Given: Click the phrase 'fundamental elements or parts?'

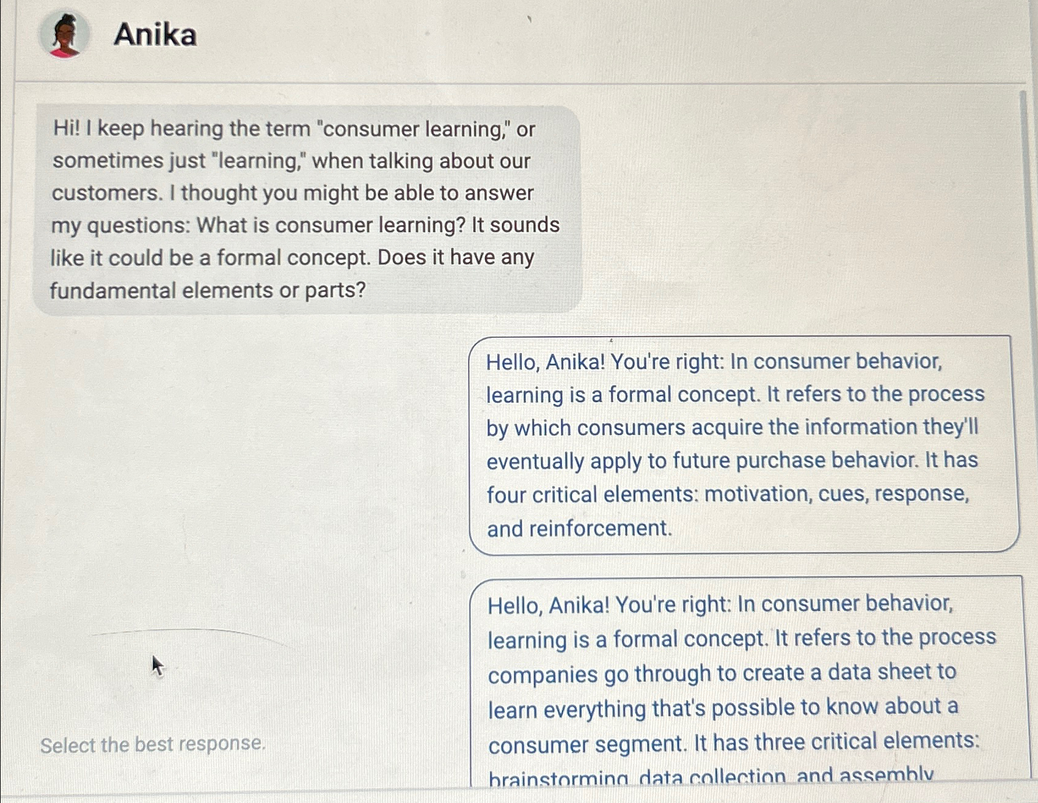Looking at the screenshot, I should point(208,290).
